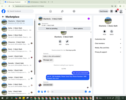This screenshot has width=126, height=100.
Task: Reload the browser page
Action: 9,6
